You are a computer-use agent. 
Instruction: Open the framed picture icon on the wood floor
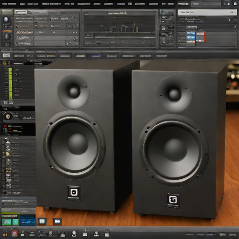(42, 221)
